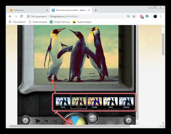Close the 'Фото фильтры онлайн' tab
The image size is (171, 134).
89,10
